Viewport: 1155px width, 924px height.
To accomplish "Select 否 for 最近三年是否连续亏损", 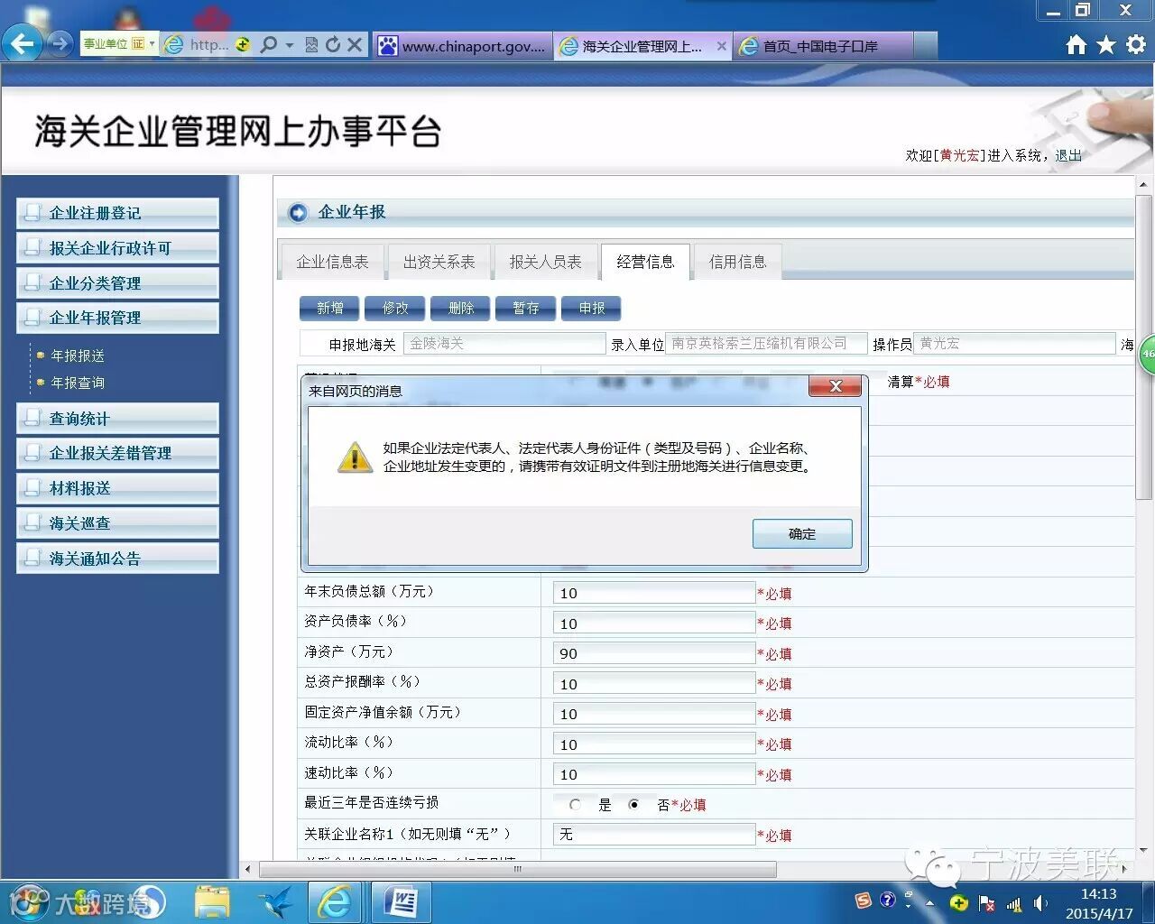I will [634, 804].
